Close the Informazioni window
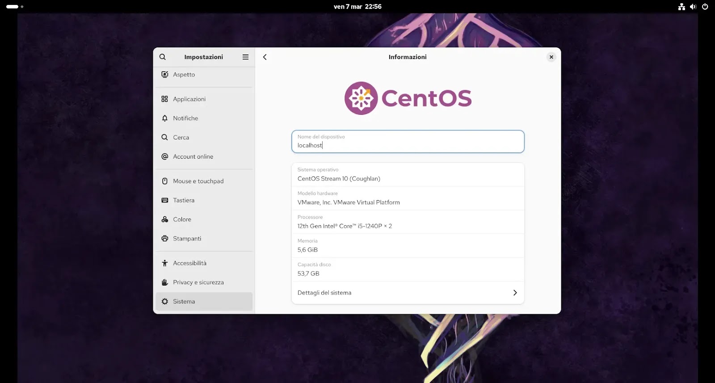 point(551,57)
